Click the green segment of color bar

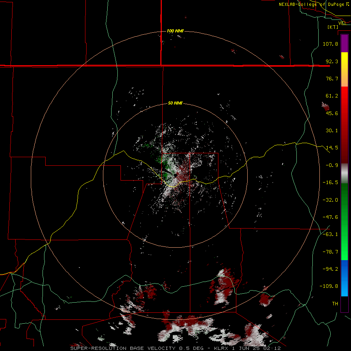point(344,222)
